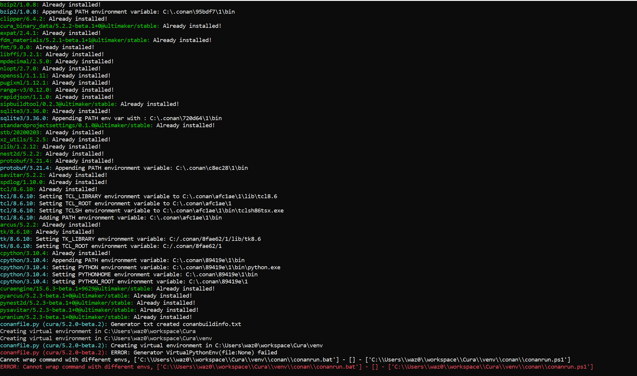Select the sqlite3 PATH env var line

tap(111, 118)
